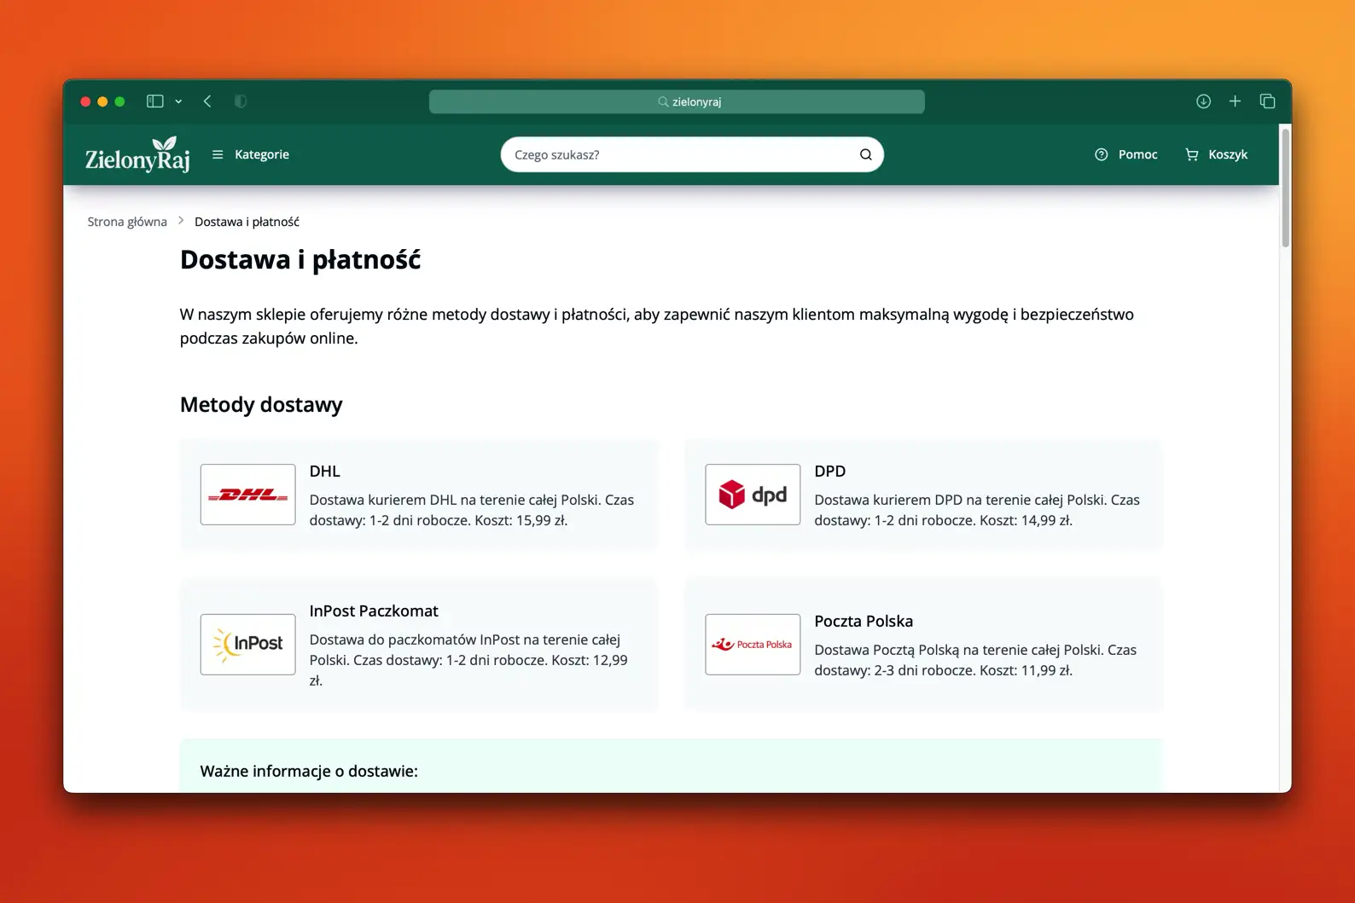Expand the sidebar dropdown chevron
The image size is (1355, 903).
coord(178,101)
